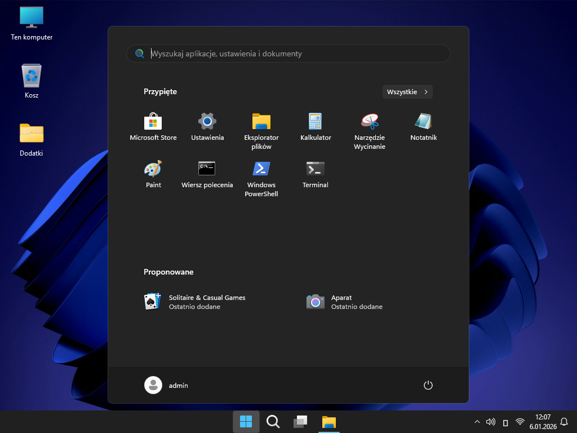
Task: Open Task View from the taskbar
Action: pos(300,422)
